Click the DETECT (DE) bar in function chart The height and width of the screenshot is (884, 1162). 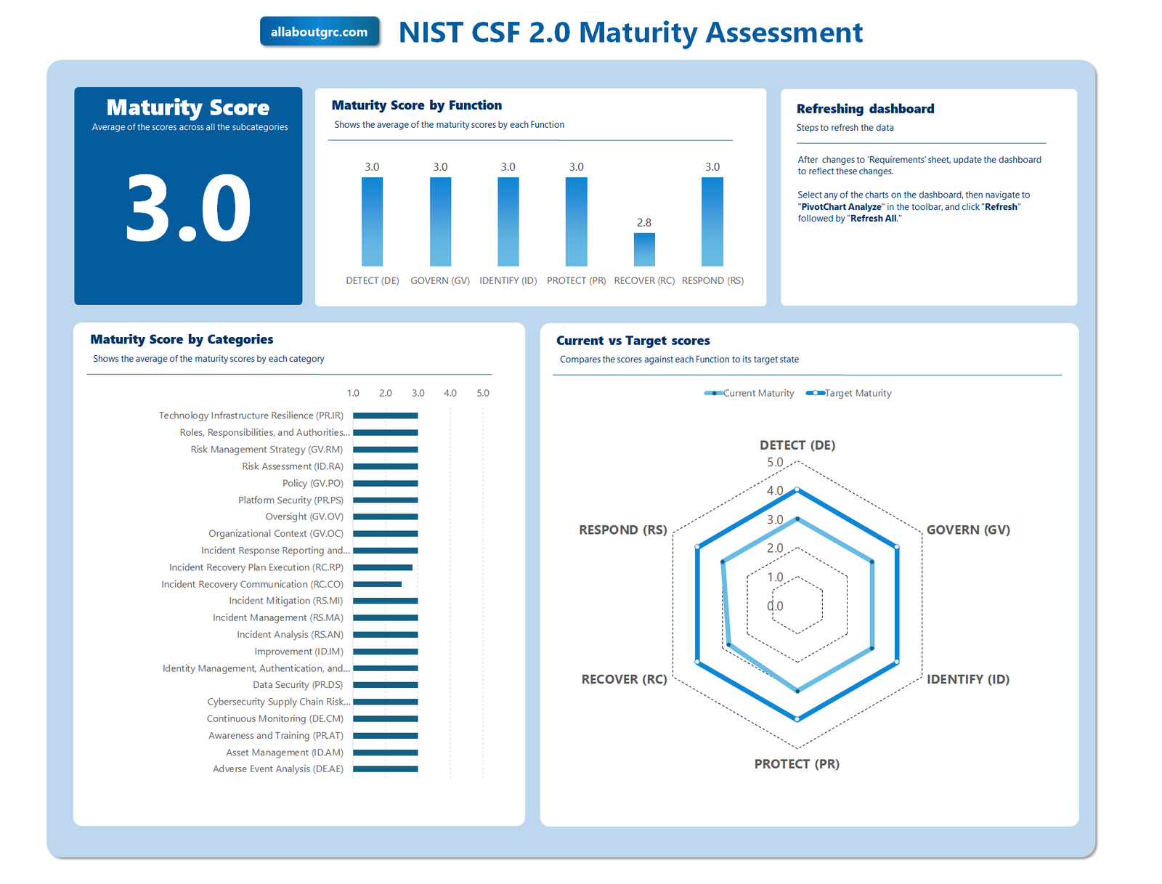tap(372, 222)
